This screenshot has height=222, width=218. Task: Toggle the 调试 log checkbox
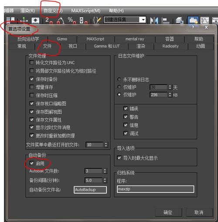pos(126,133)
